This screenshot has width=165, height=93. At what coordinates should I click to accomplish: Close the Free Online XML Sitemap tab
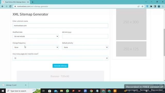coord(28,2)
